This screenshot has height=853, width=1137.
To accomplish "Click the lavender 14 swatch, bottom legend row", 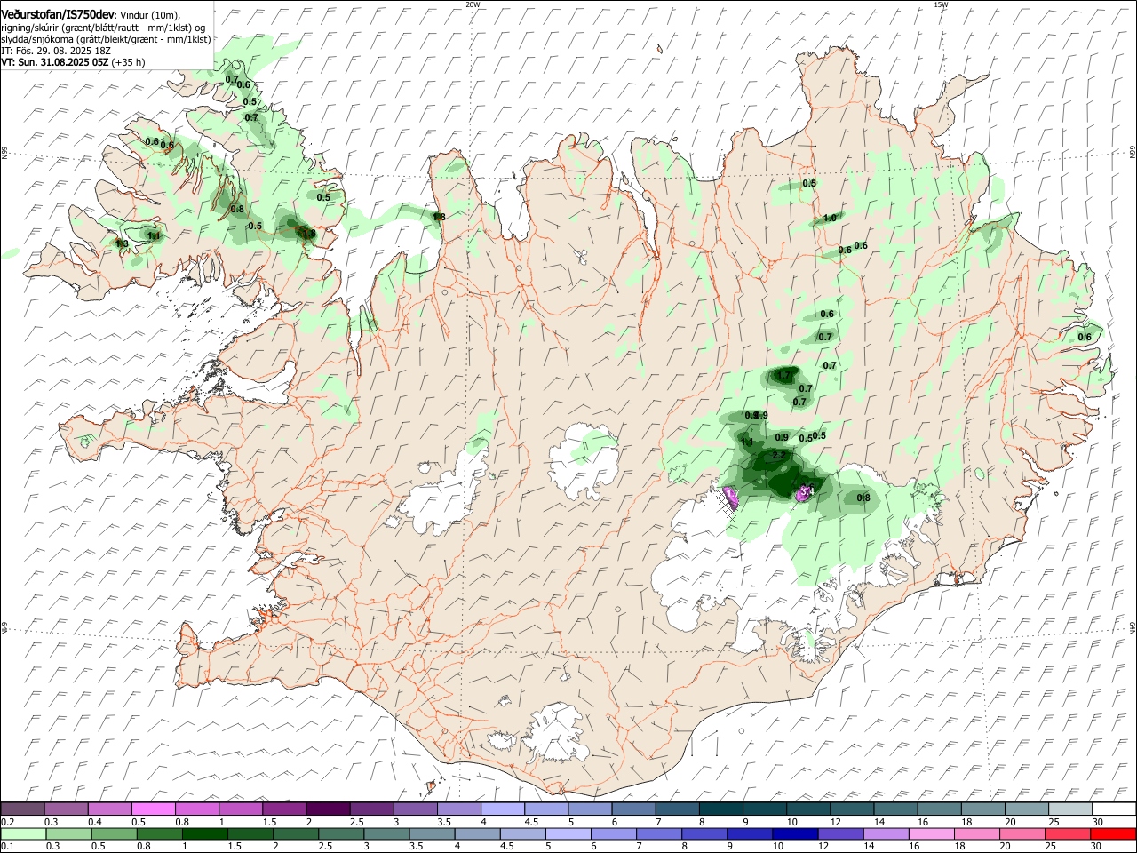I will [x=885, y=833].
